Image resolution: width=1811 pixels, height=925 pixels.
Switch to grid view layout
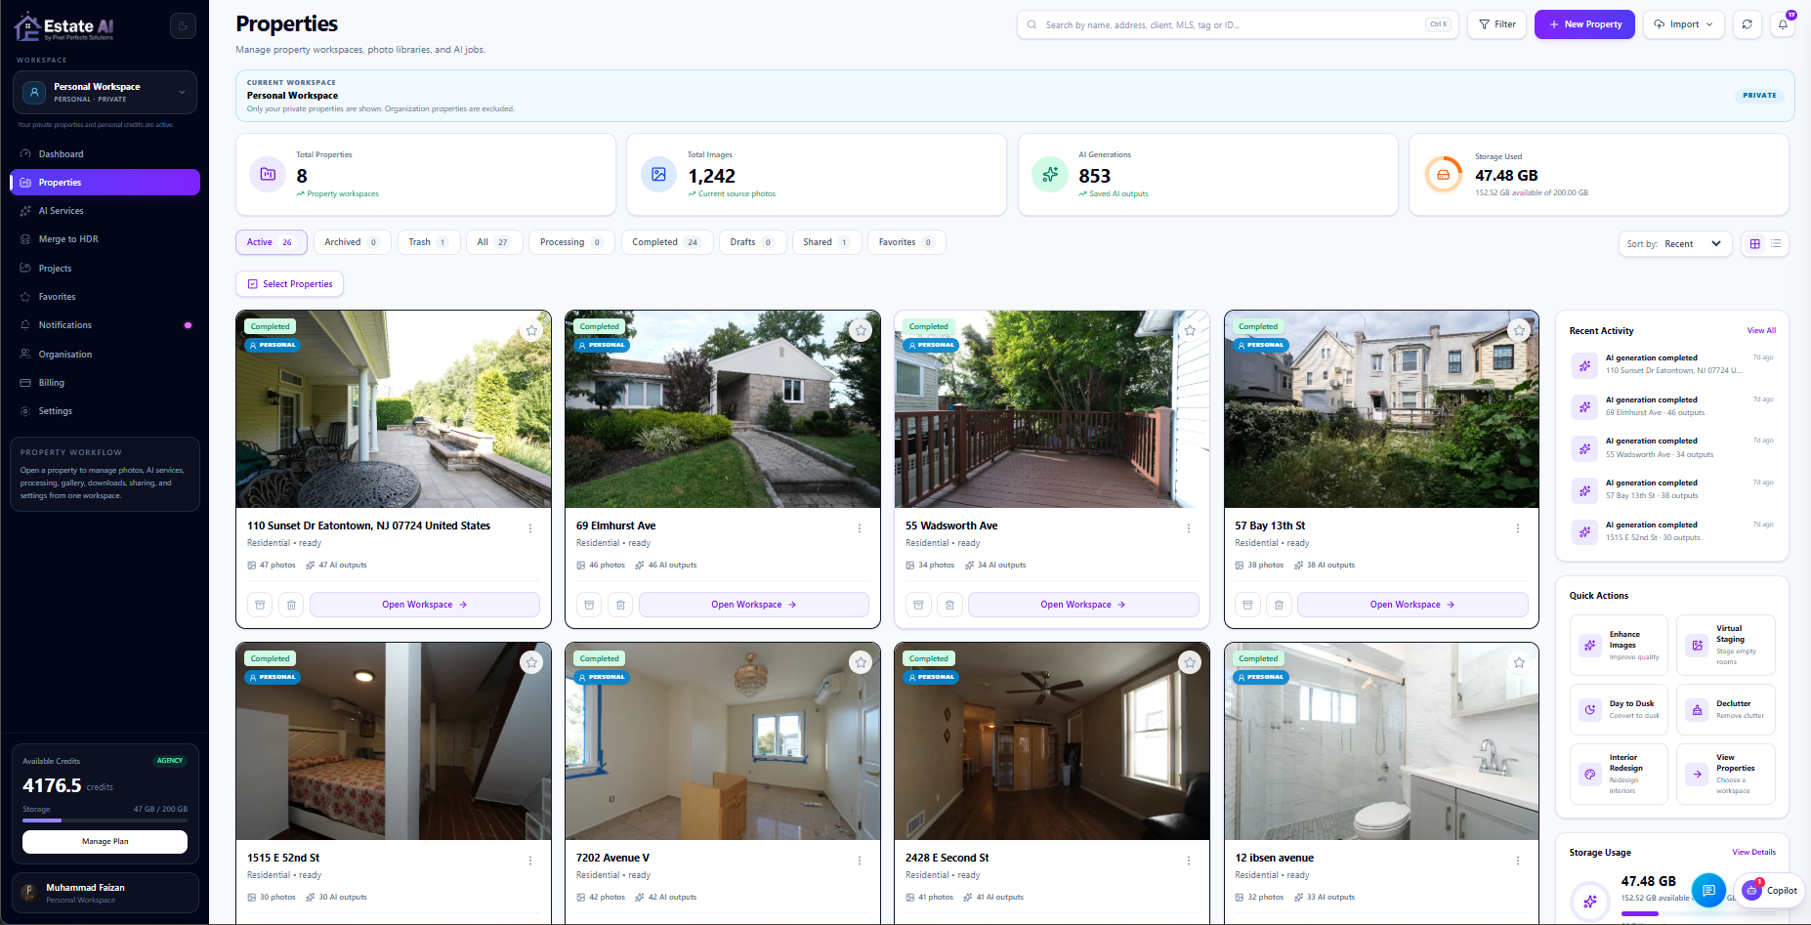point(1755,243)
